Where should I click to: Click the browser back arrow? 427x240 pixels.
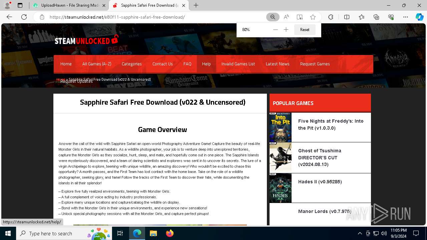9,17
